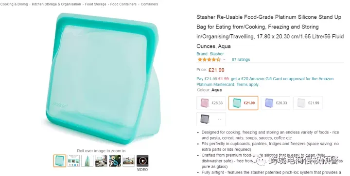Go to Cooking & Dining breadcrumb

coord(14,4)
